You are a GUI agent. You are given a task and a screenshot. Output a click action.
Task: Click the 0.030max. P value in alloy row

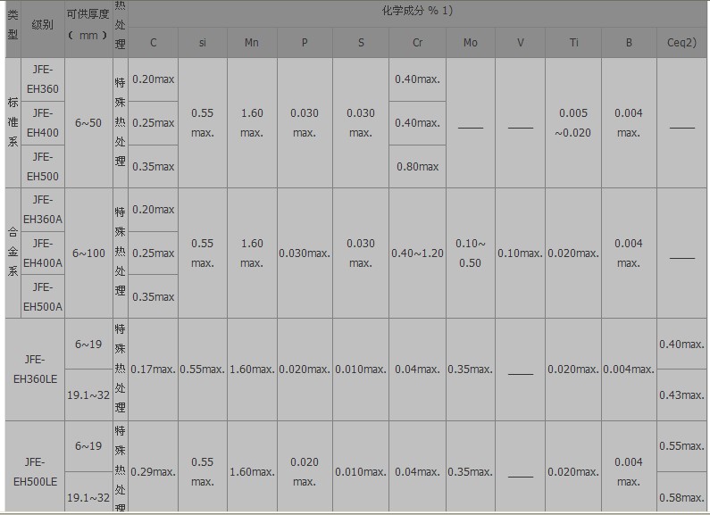pos(305,253)
